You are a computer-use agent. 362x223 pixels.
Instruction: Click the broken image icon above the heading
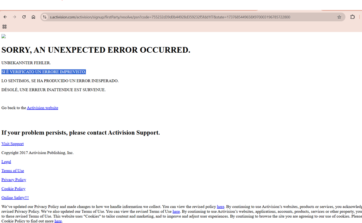point(4,36)
